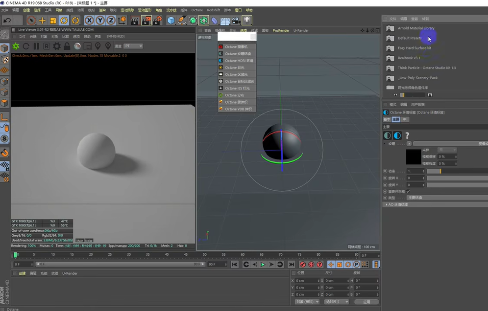488x311 pixels.
Task: Toggle the X axis lock
Action: [89, 20]
